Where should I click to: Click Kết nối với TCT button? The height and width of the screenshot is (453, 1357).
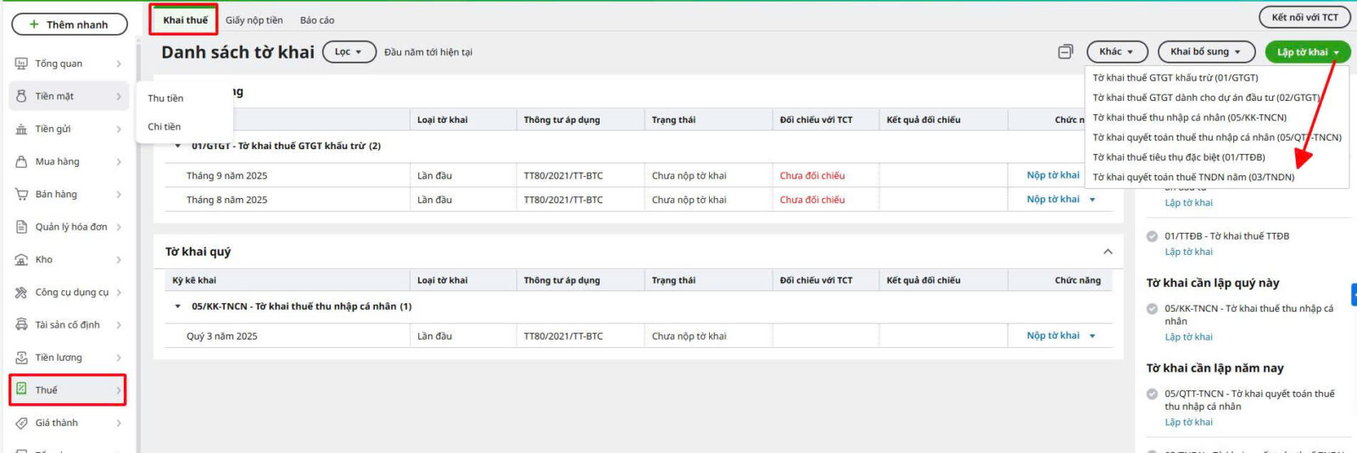[x=1304, y=17]
